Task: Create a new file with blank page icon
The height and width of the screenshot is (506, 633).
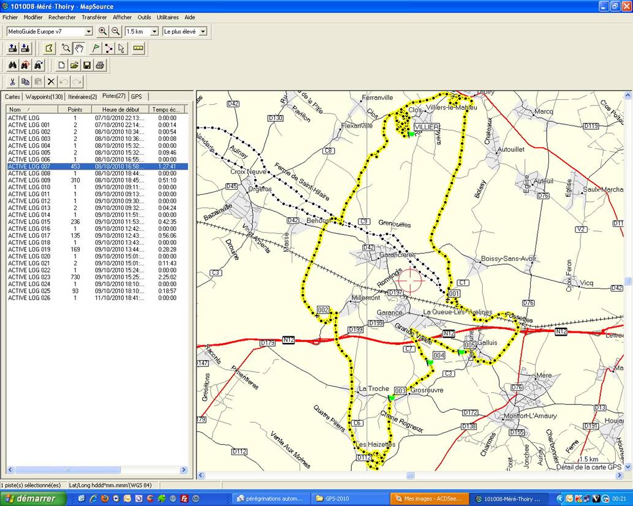Action: (x=61, y=65)
